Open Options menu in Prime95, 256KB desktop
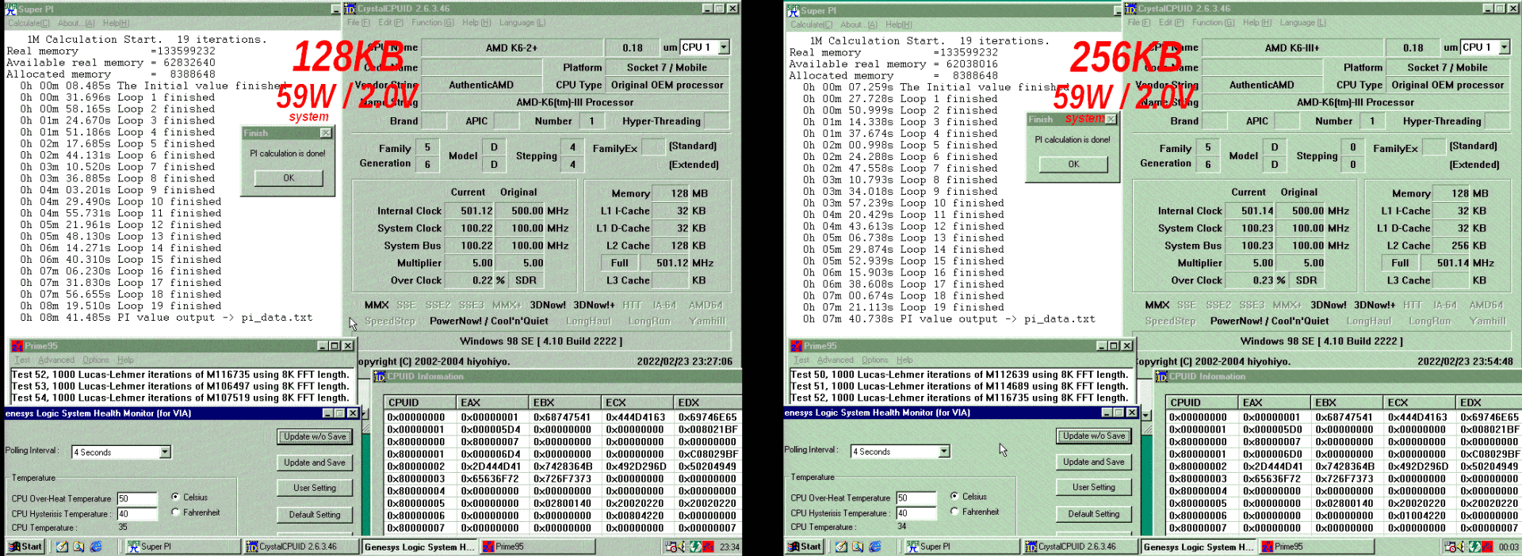The image size is (1522, 556). tap(875, 360)
